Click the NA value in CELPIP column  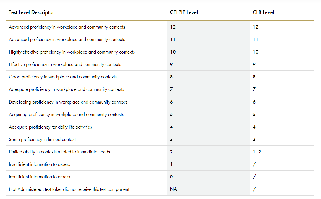(174, 189)
